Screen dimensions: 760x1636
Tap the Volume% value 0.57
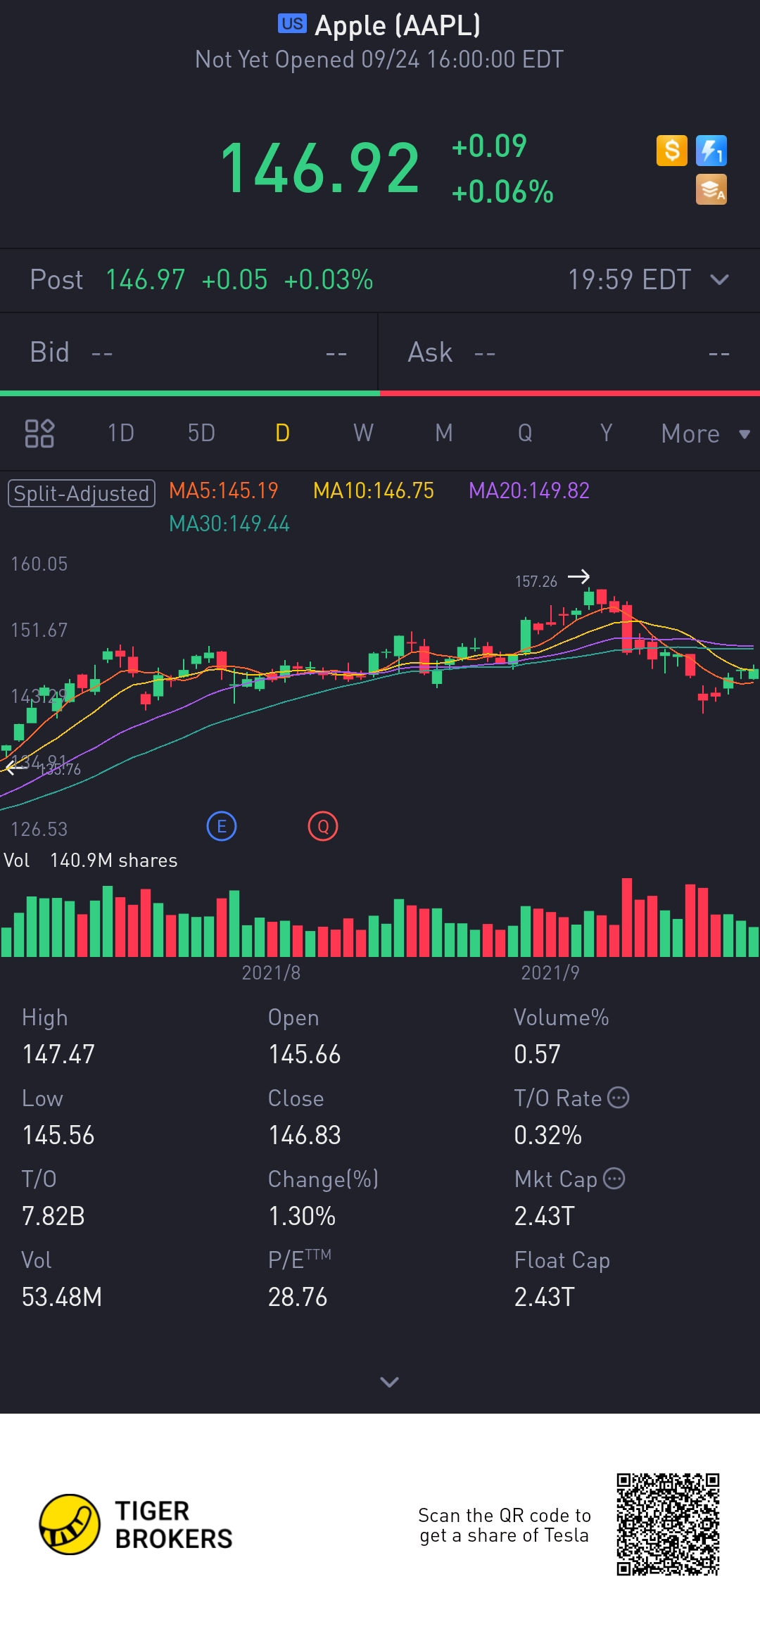coord(537,1054)
